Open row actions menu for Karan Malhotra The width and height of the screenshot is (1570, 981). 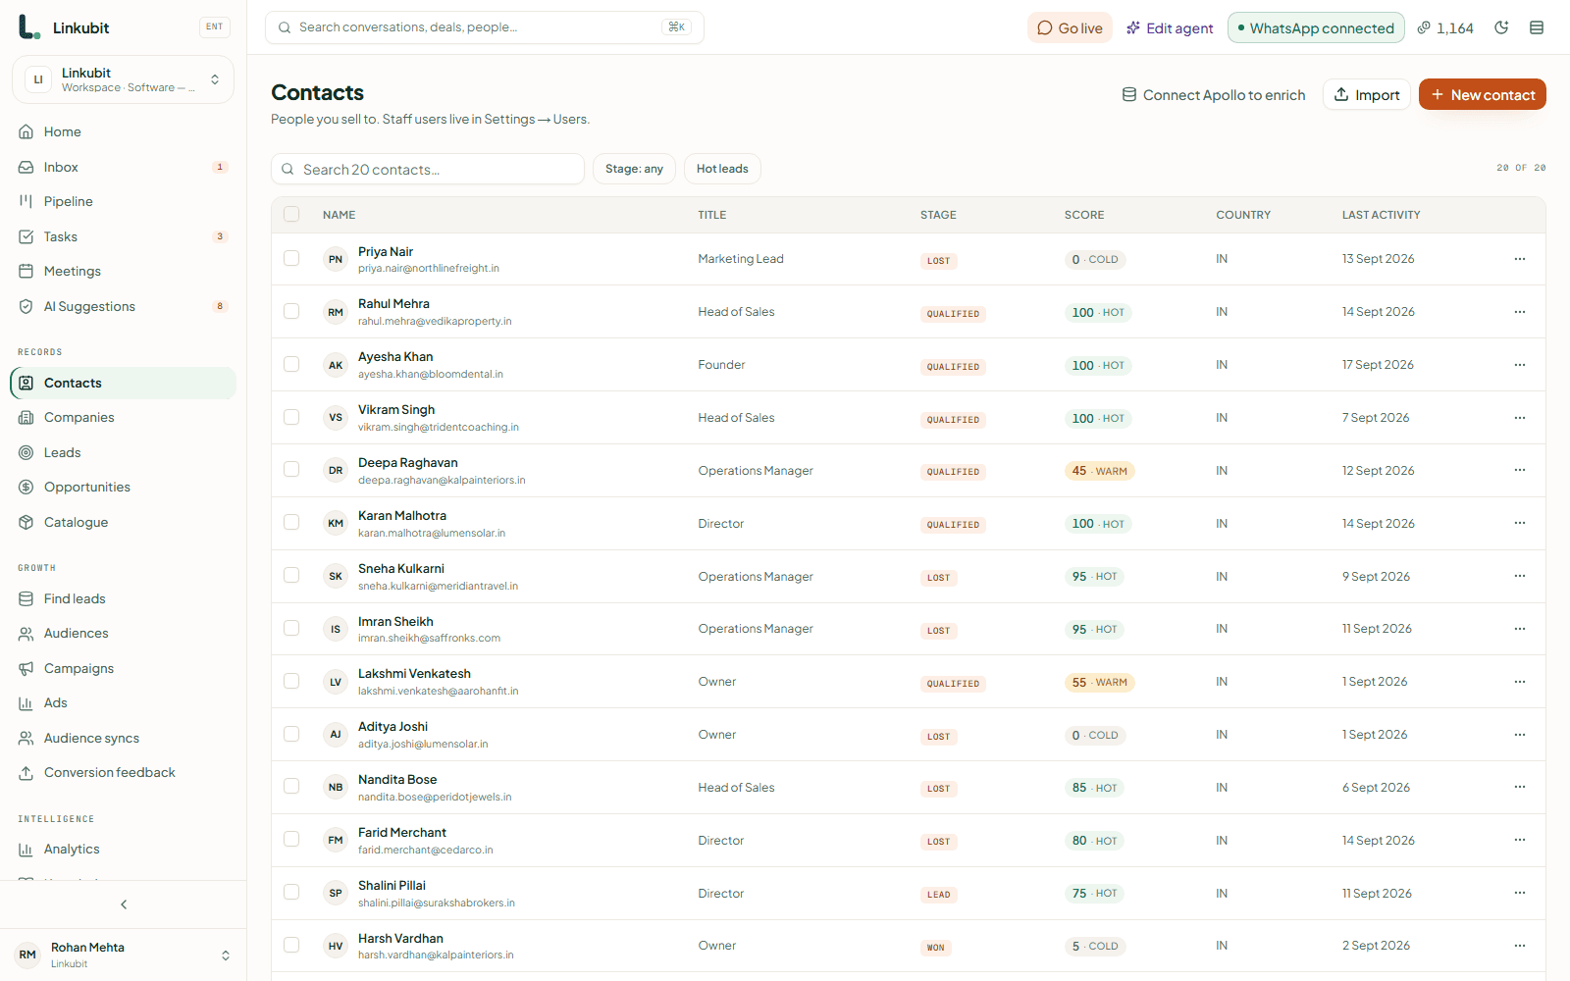[x=1520, y=523]
